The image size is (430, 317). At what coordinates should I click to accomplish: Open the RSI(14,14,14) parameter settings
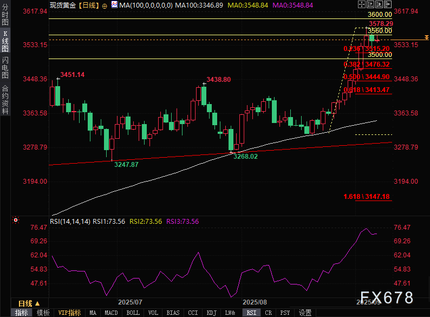pyautogui.click(x=70, y=221)
